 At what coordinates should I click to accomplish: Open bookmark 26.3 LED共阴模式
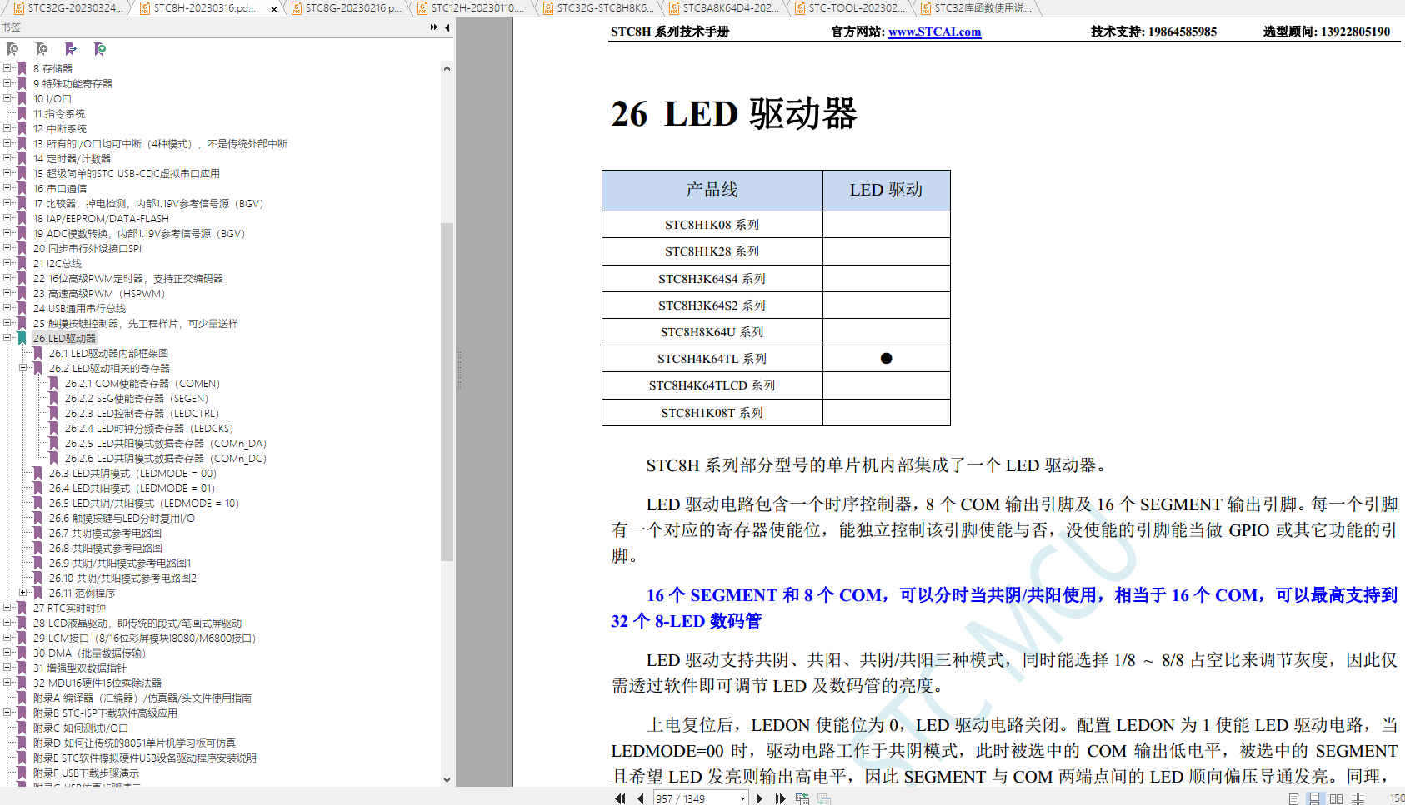[132, 474]
